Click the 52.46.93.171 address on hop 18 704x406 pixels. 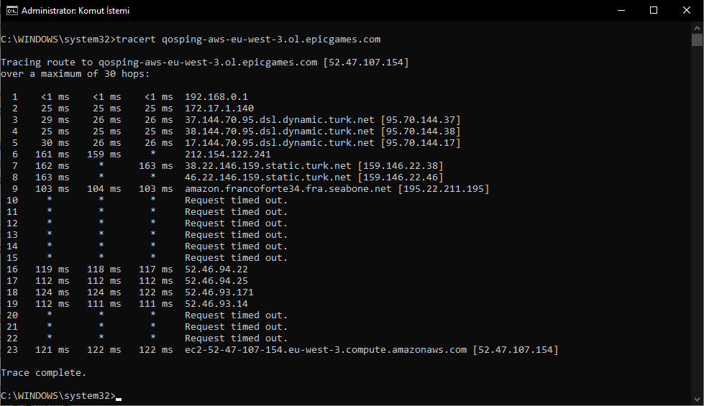[219, 292]
